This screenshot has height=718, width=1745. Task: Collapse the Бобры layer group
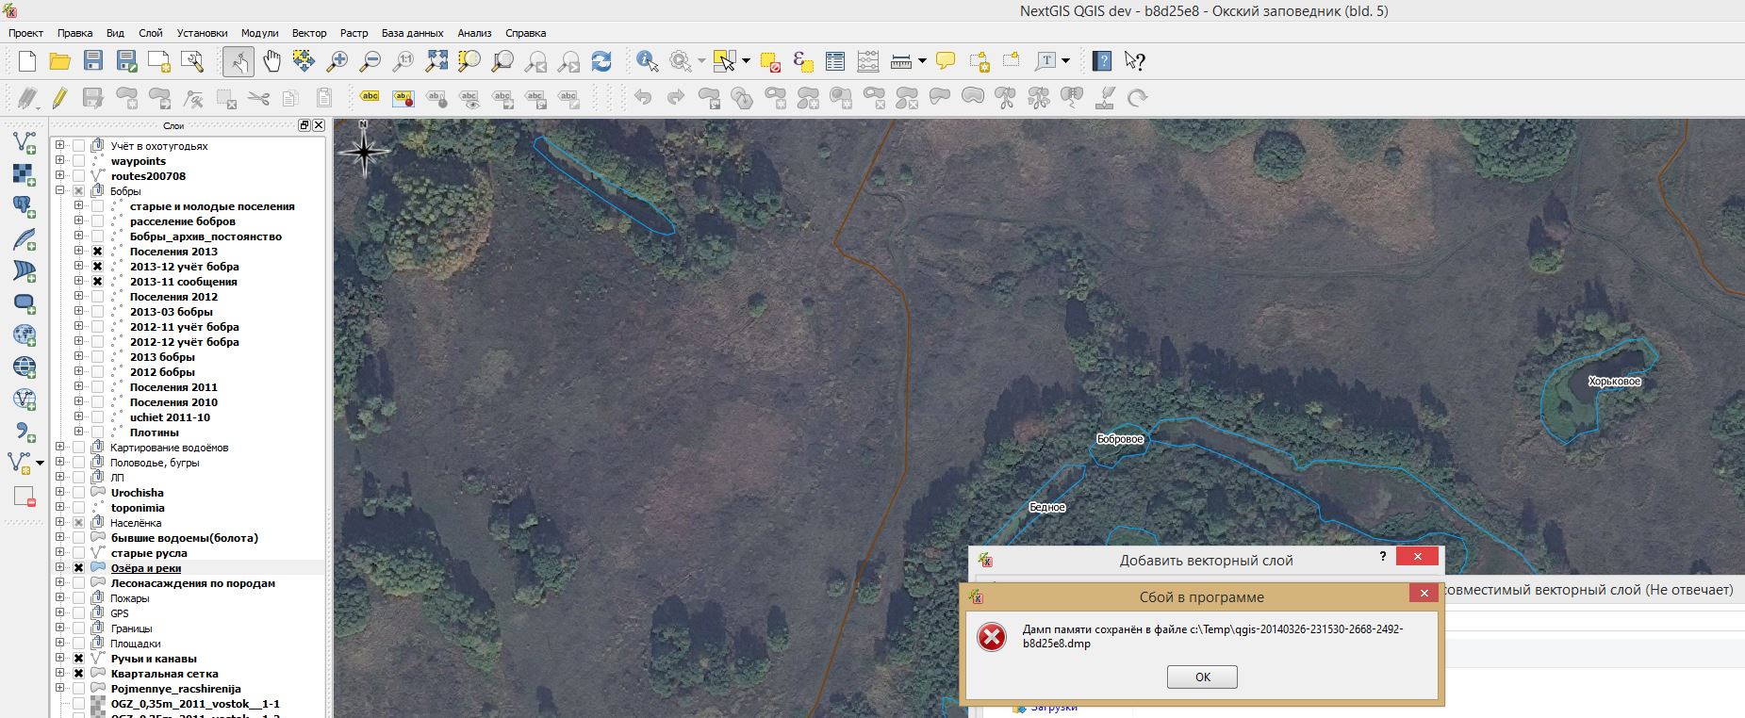(x=60, y=191)
